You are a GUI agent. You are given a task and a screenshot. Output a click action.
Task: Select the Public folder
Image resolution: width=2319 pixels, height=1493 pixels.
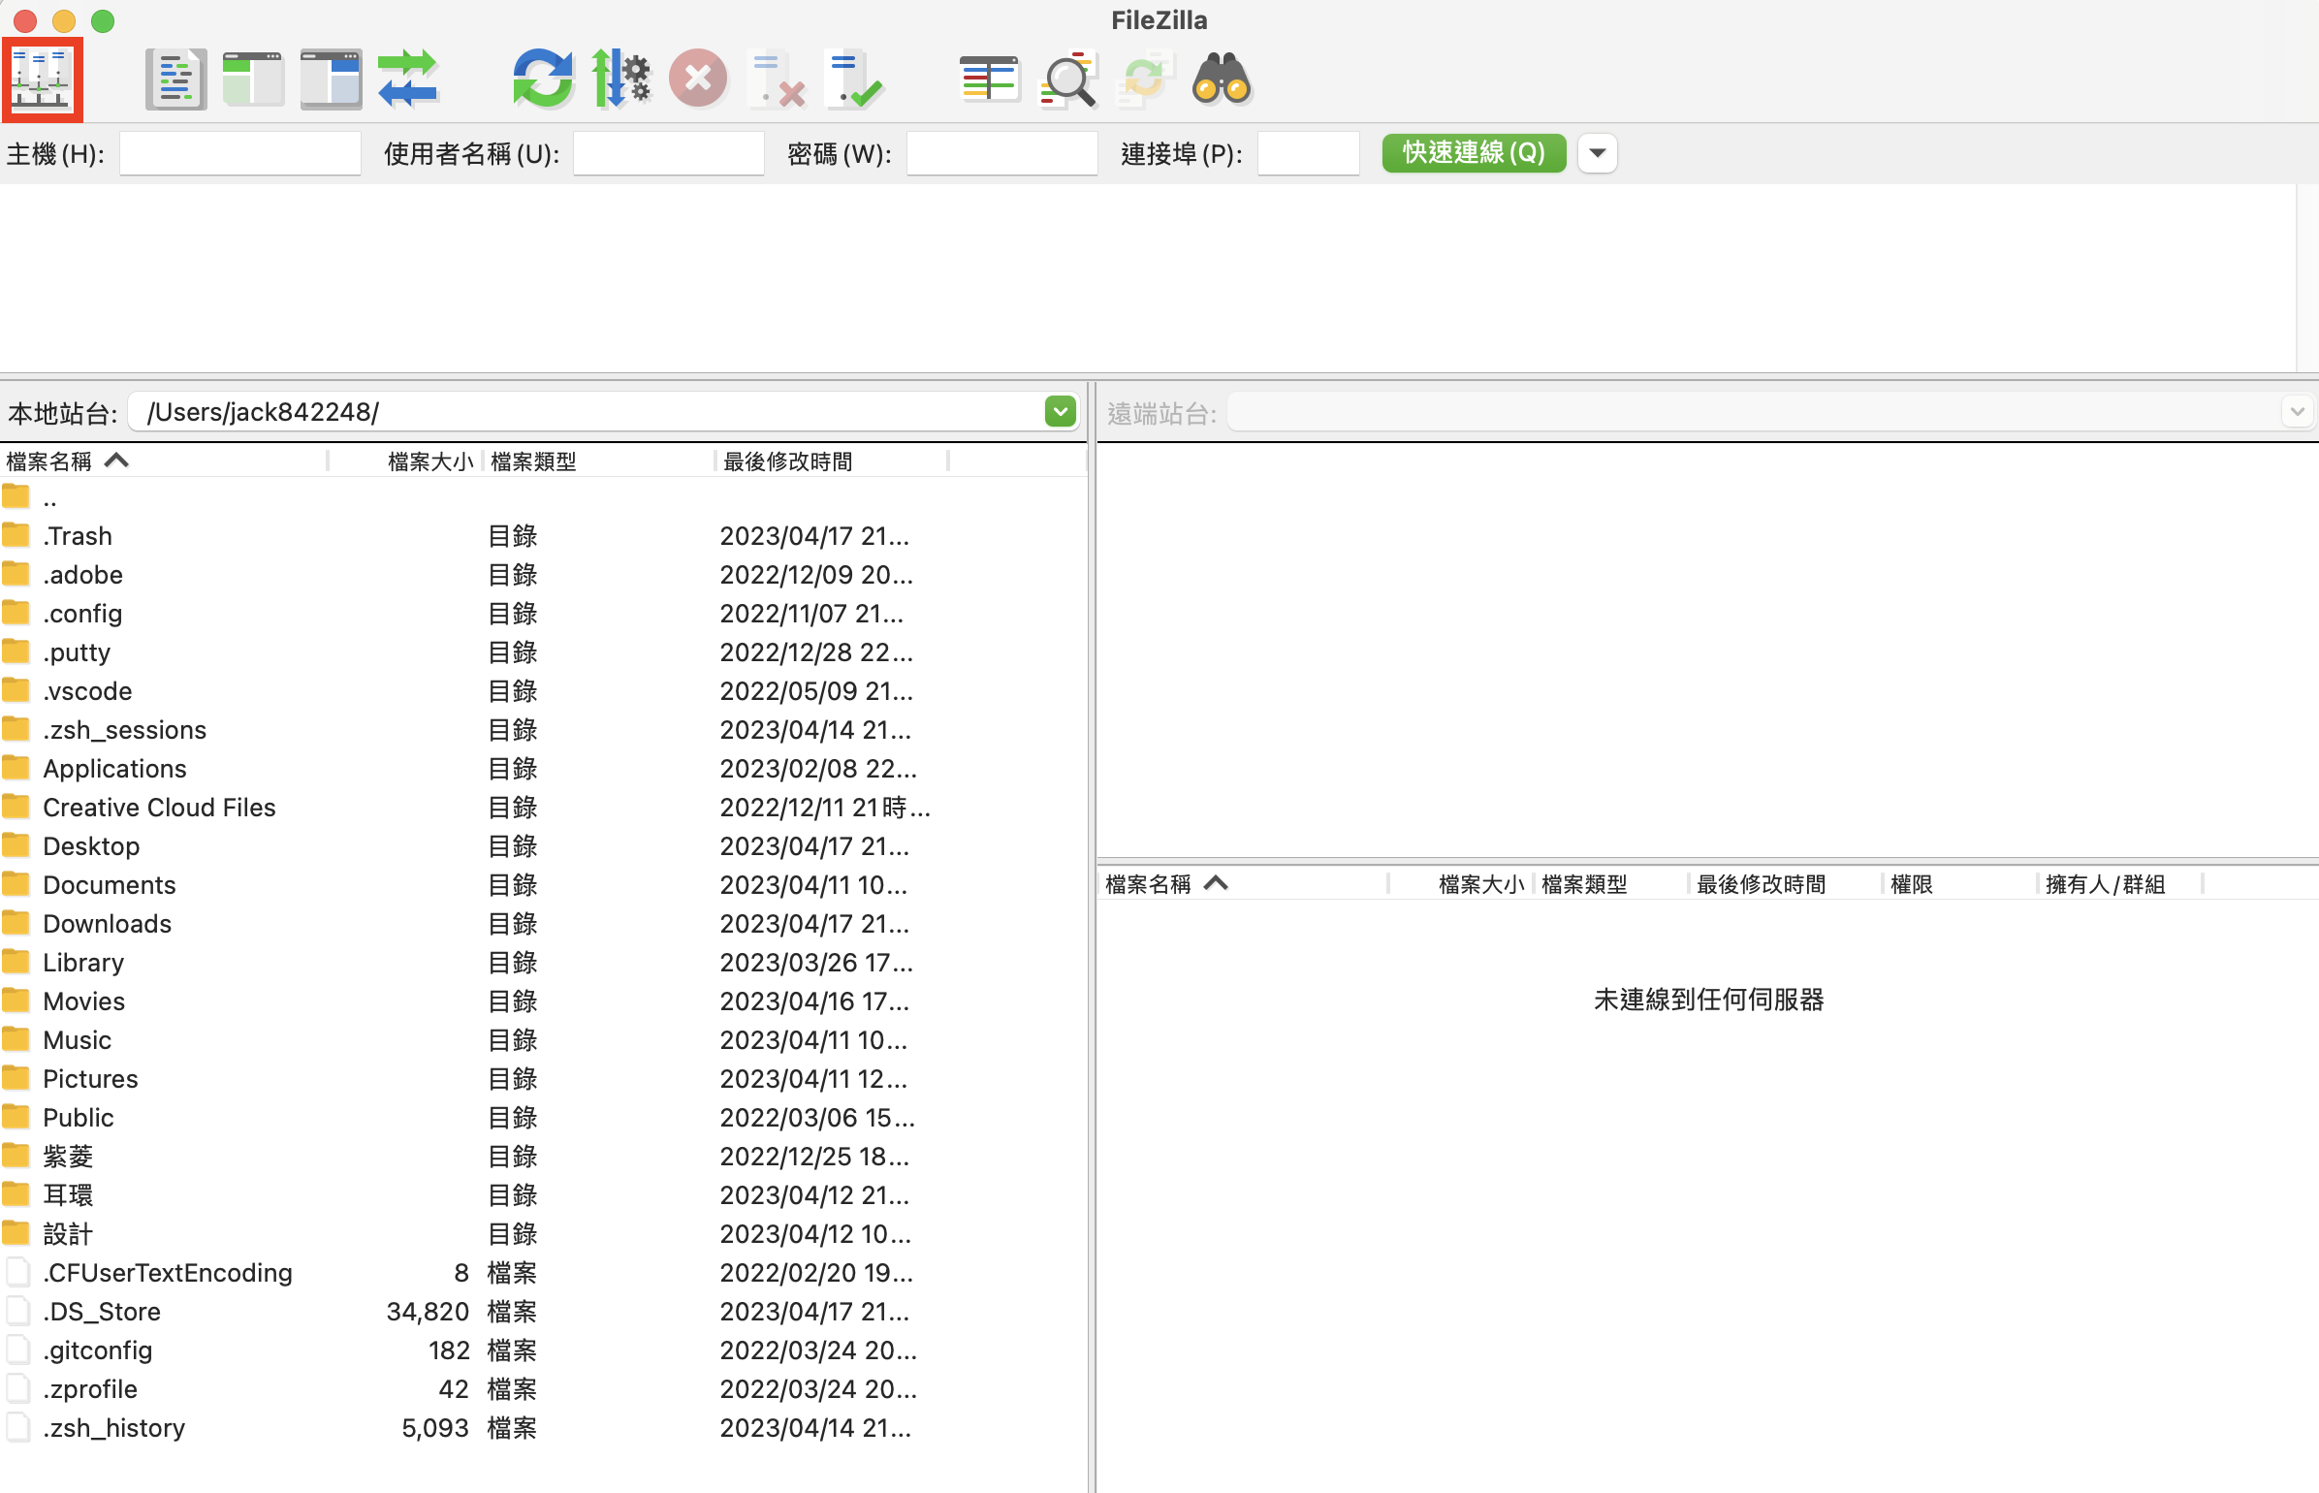543,1118
